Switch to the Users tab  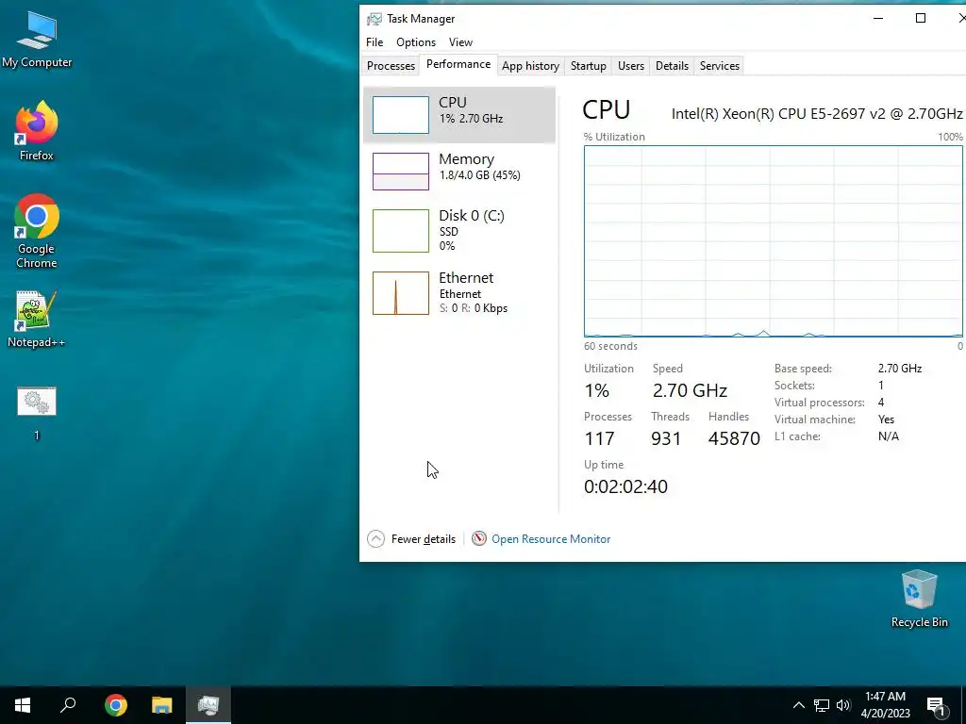631,66
